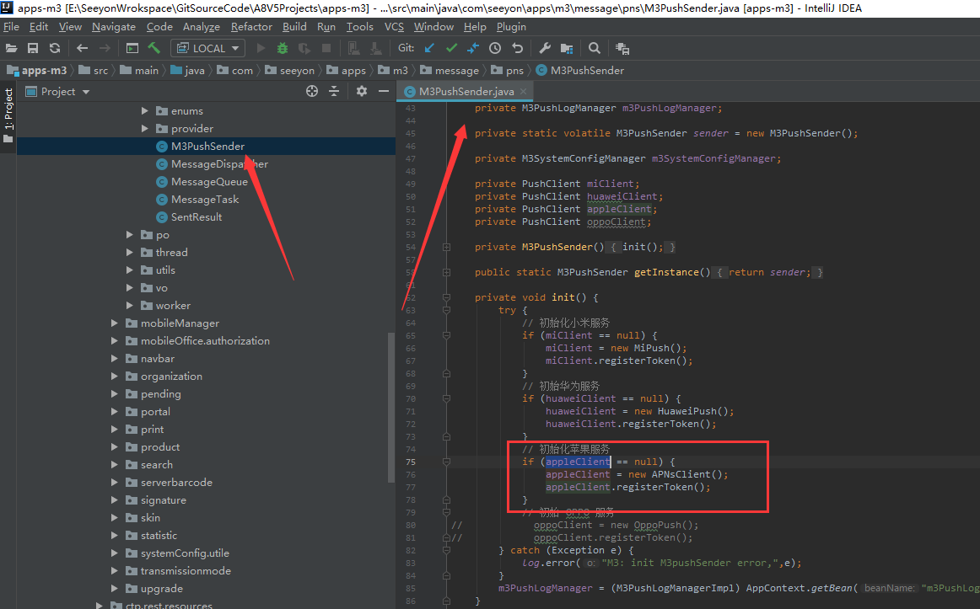Toggle code folding at the init() method

coord(446,297)
